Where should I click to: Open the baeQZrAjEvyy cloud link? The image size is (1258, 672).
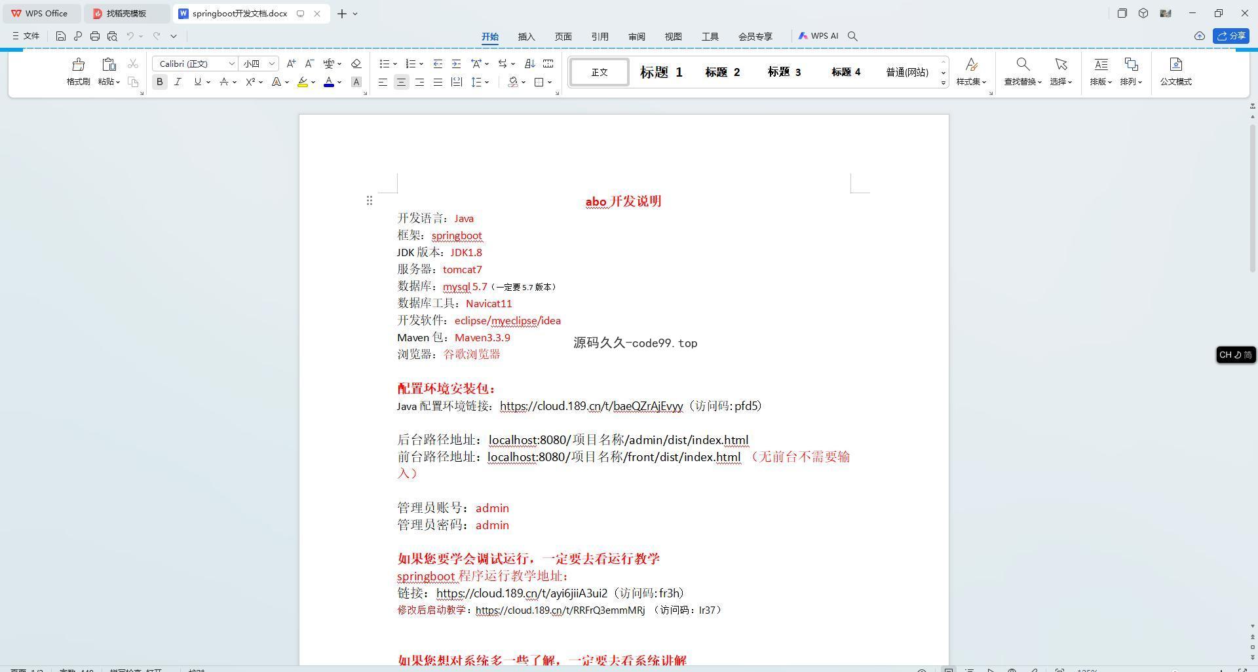591,406
